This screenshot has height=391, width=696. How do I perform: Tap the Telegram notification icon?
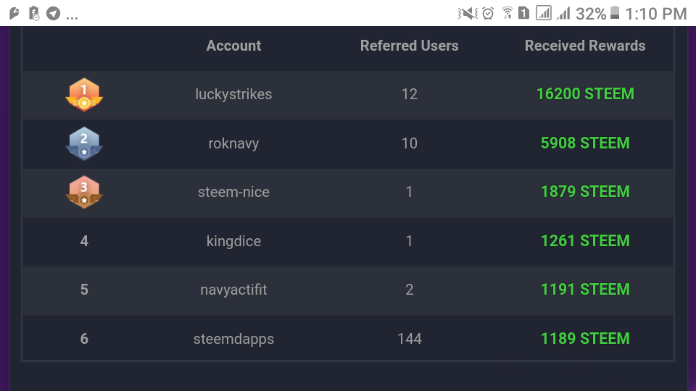(x=53, y=13)
